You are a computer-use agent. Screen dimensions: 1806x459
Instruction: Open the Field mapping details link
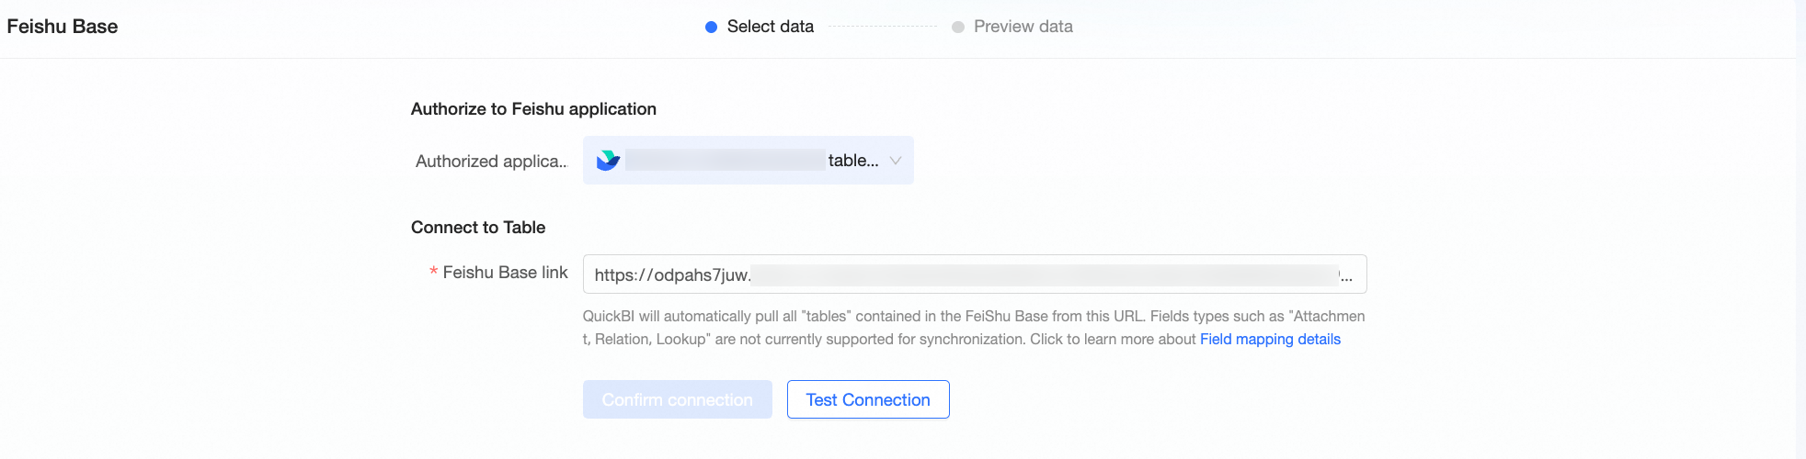click(x=1270, y=339)
